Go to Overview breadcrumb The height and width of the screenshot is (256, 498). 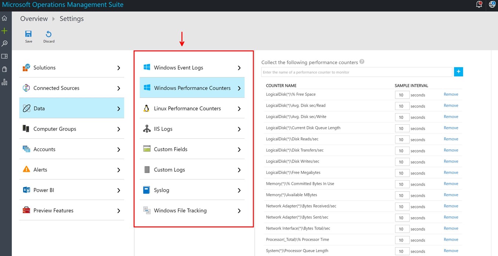pyautogui.click(x=34, y=19)
